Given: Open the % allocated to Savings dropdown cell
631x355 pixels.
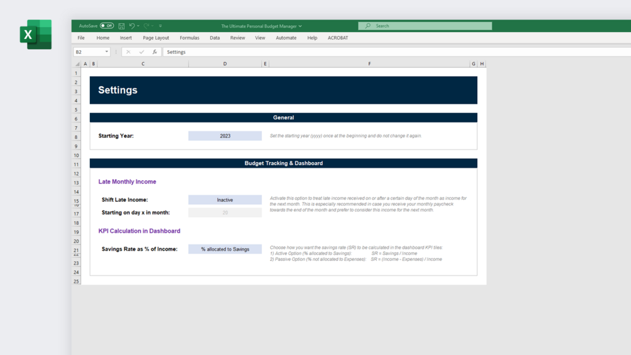Looking at the screenshot, I should (225, 249).
